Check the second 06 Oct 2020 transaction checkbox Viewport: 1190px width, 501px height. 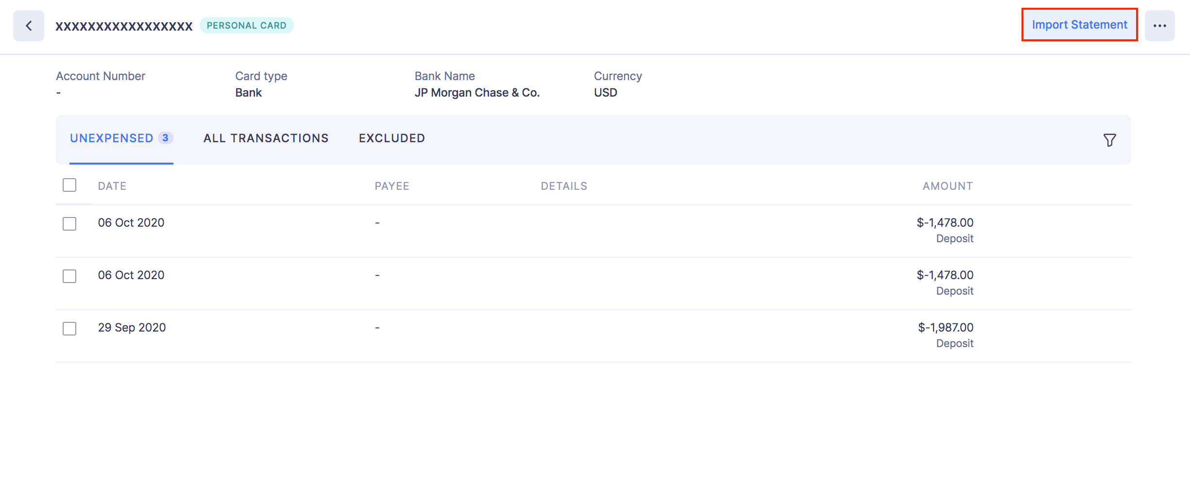pos(69,276)
